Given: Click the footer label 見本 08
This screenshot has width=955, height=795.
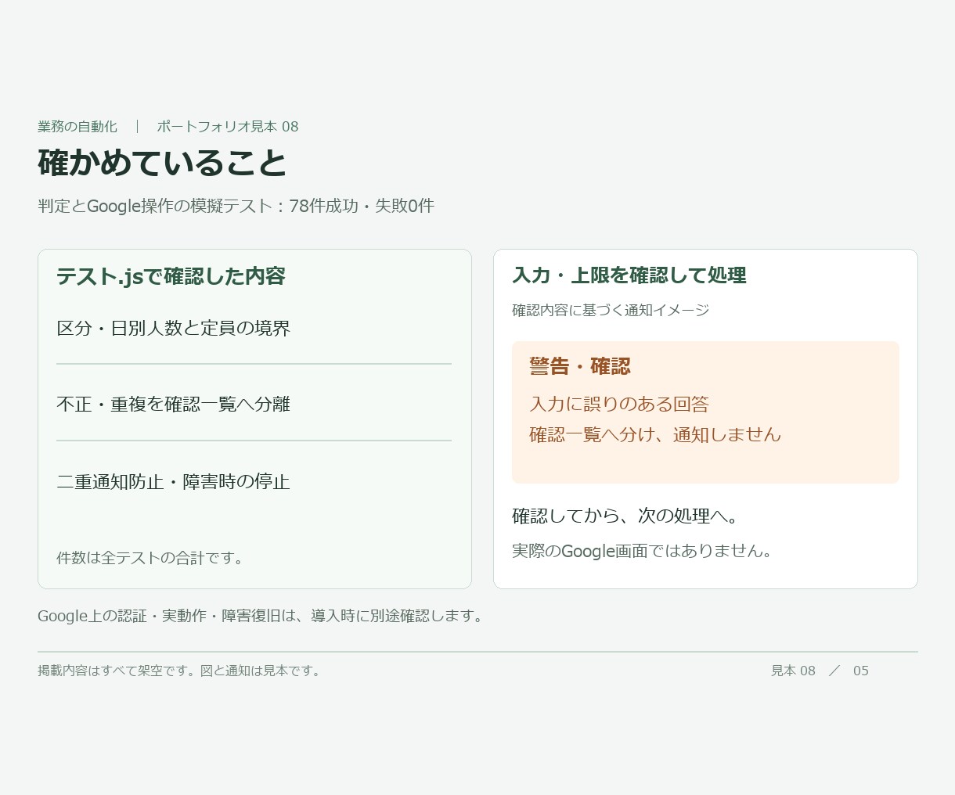Looking at the screenshot, I should pos(793,671).
